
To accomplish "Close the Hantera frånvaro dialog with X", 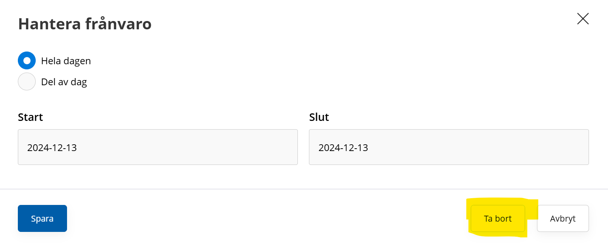I will tap(583, 19).
